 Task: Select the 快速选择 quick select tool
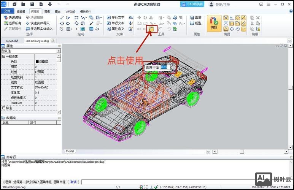pos(12,17)
